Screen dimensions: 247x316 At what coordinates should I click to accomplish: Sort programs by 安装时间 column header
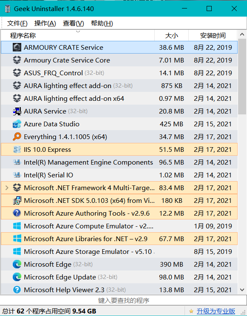coord(213,35)
